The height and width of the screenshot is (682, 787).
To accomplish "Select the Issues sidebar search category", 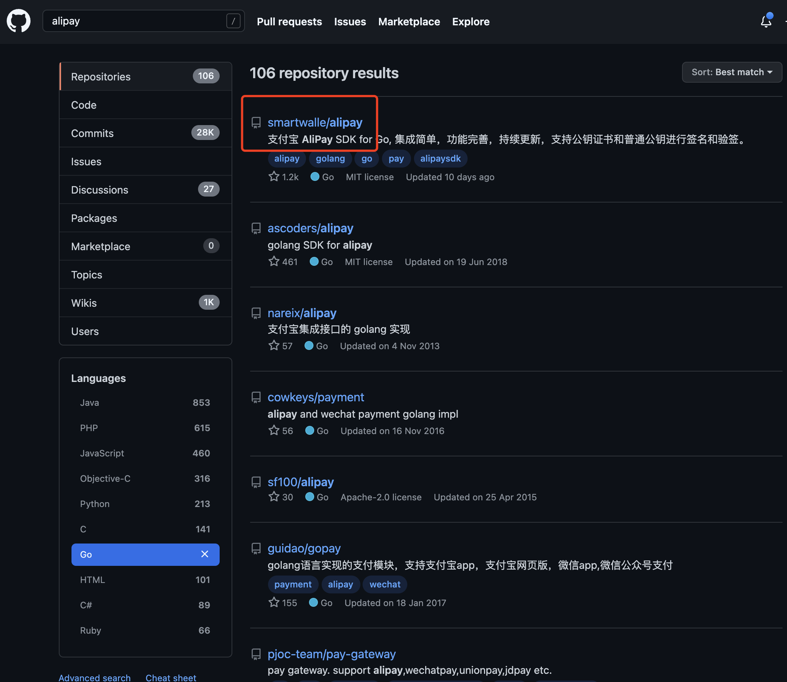I will pos(146,161).
